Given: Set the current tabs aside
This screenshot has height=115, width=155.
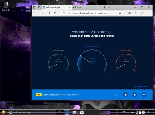Looking at the screenshot, I should (x=39, y=7).
